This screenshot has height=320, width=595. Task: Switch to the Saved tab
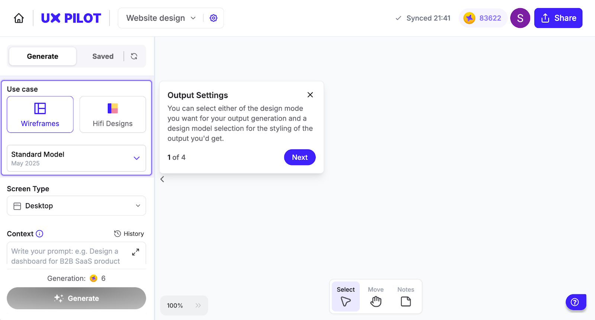pyautogui.click(x=103, y=56)
